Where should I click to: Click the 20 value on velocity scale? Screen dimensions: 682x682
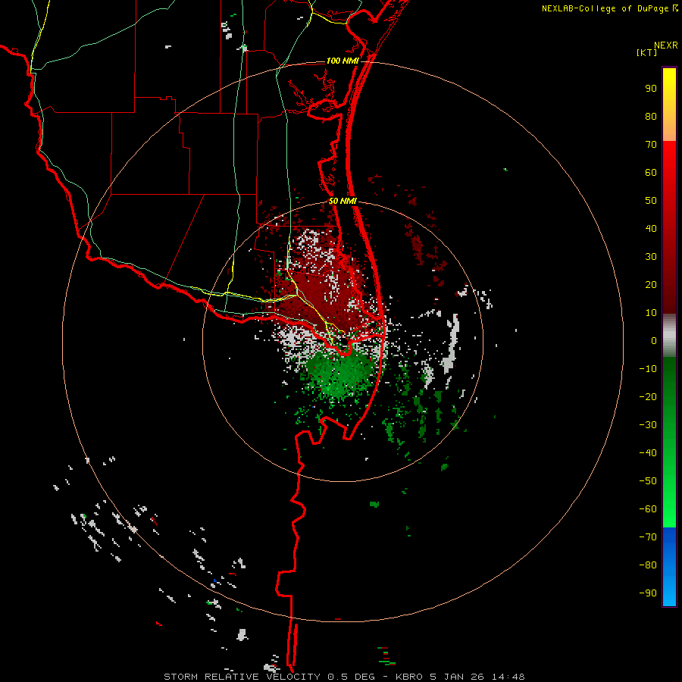point(651,284)
